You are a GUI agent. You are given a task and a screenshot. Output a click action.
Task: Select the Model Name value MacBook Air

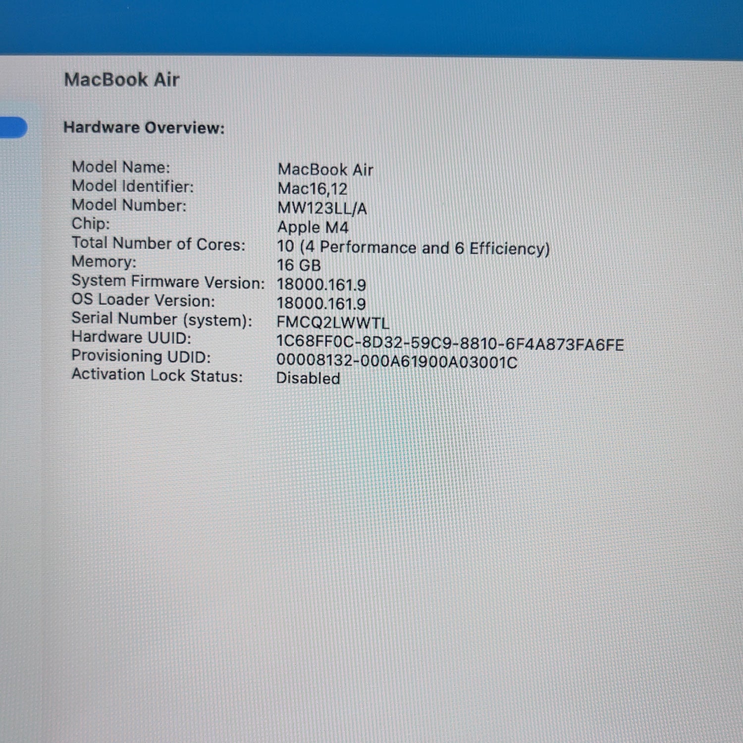[x=325, y=170]
